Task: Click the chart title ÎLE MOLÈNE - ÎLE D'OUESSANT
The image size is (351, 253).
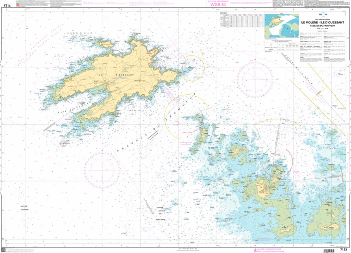Action: (322, 22)
